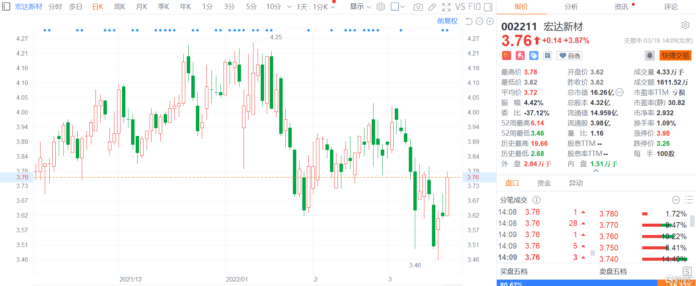Tick the checkbox in top-left corner
Viewport: 696px width, 286px height.
(x=6, y=7)
